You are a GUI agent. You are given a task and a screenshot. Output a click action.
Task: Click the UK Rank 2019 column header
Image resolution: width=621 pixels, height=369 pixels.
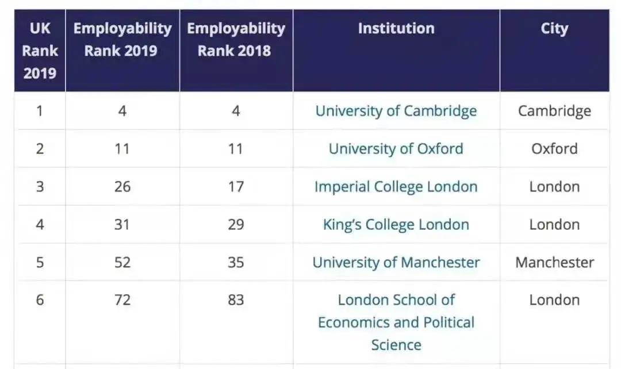[40, 51]
